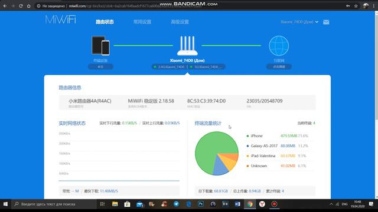Click the MAC address 8C:53:C3:39:74:D0

click(206, 101)
